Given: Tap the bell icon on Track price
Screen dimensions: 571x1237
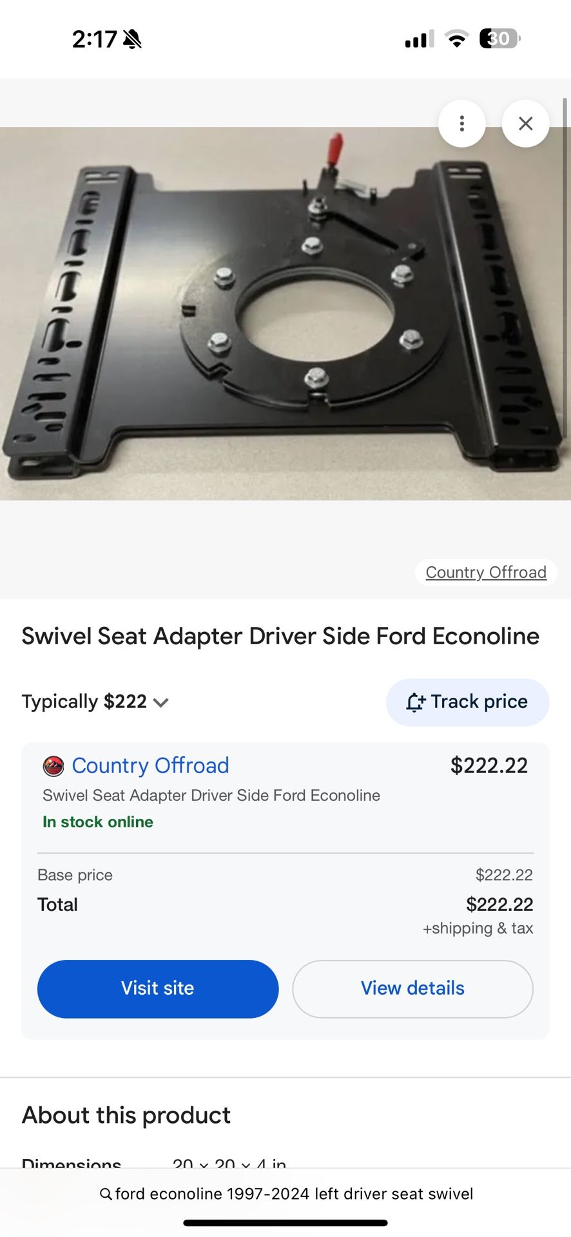Looking at the screenshot, I should (x=415, y=702).
